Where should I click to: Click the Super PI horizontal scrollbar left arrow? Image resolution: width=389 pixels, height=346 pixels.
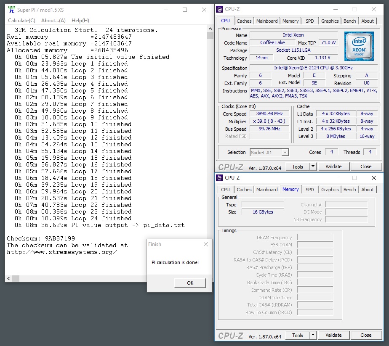pyautogui.click(x=9, y=278)
